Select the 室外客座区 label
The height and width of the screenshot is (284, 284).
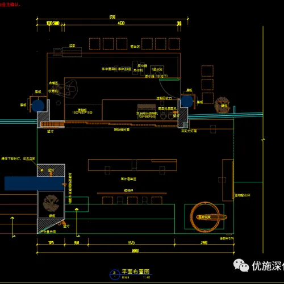coord(128,179)
